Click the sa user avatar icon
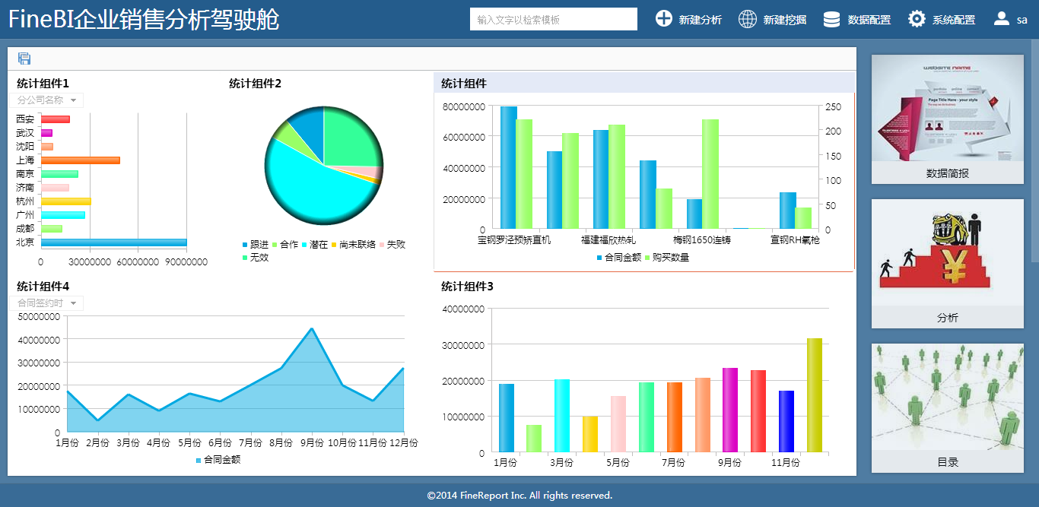 click(x=1002, y=19)
